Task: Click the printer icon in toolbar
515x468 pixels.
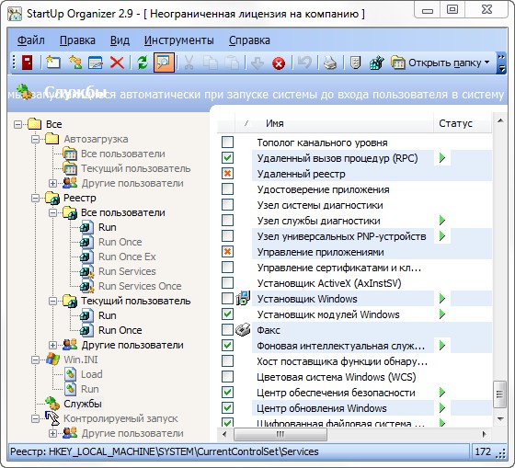Action: click(330, 63)
